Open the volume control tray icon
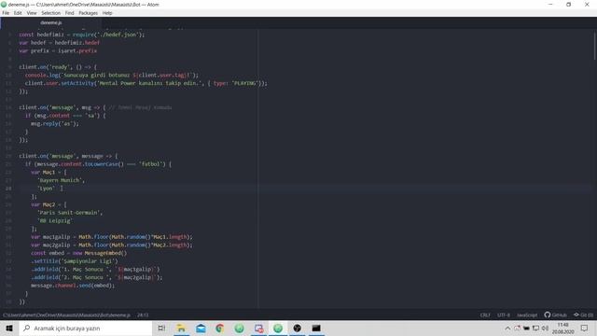Image resolution: width=597 pixels, height=336 pixels. [x=545, y=328]
